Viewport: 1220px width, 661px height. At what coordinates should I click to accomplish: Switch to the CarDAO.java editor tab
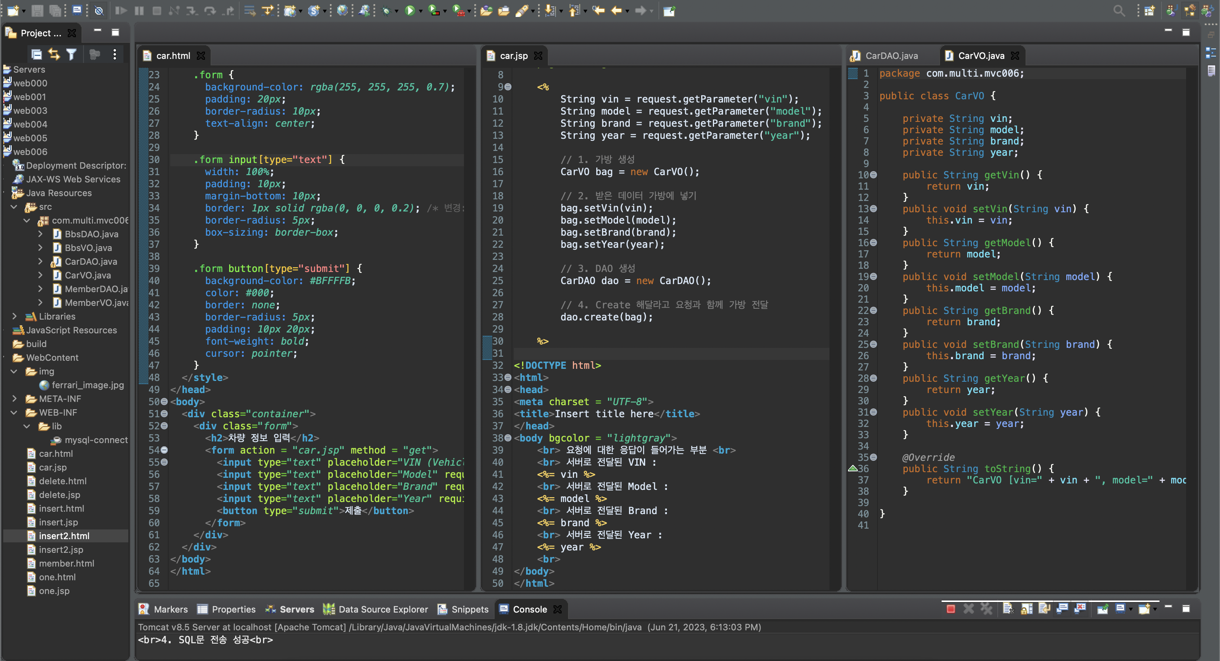tap(891, 56)
